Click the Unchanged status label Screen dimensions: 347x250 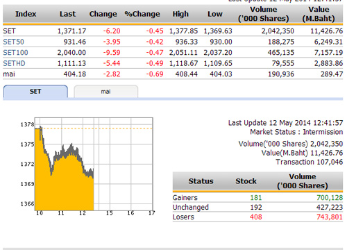(x=191, y=208)
